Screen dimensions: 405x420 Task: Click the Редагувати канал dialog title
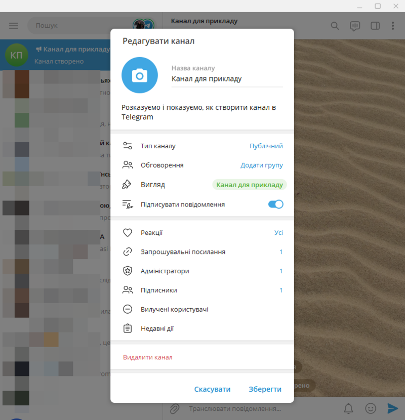(158, 41)
